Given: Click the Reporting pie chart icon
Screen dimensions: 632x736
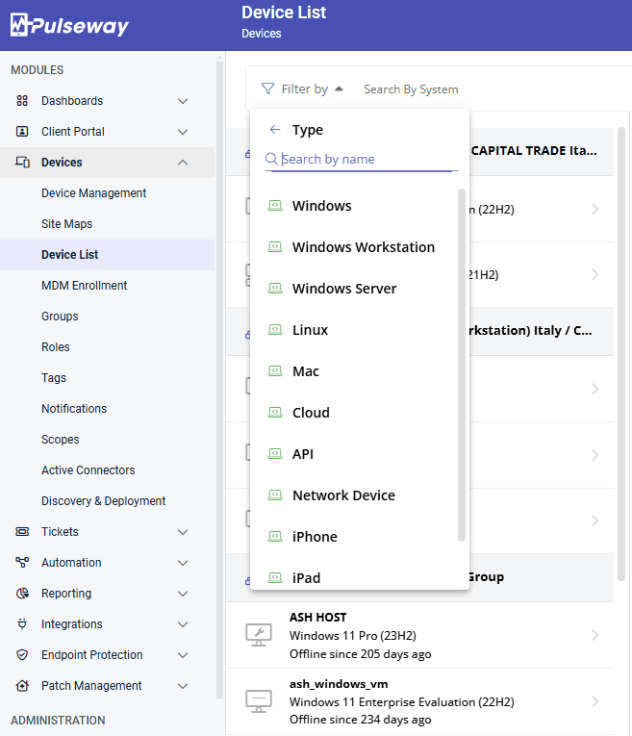Looking at the screenshot, I should [x=22, y=594].
